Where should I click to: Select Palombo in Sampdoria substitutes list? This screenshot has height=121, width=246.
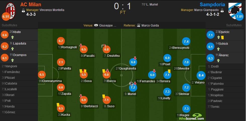[x=214, y=84]
